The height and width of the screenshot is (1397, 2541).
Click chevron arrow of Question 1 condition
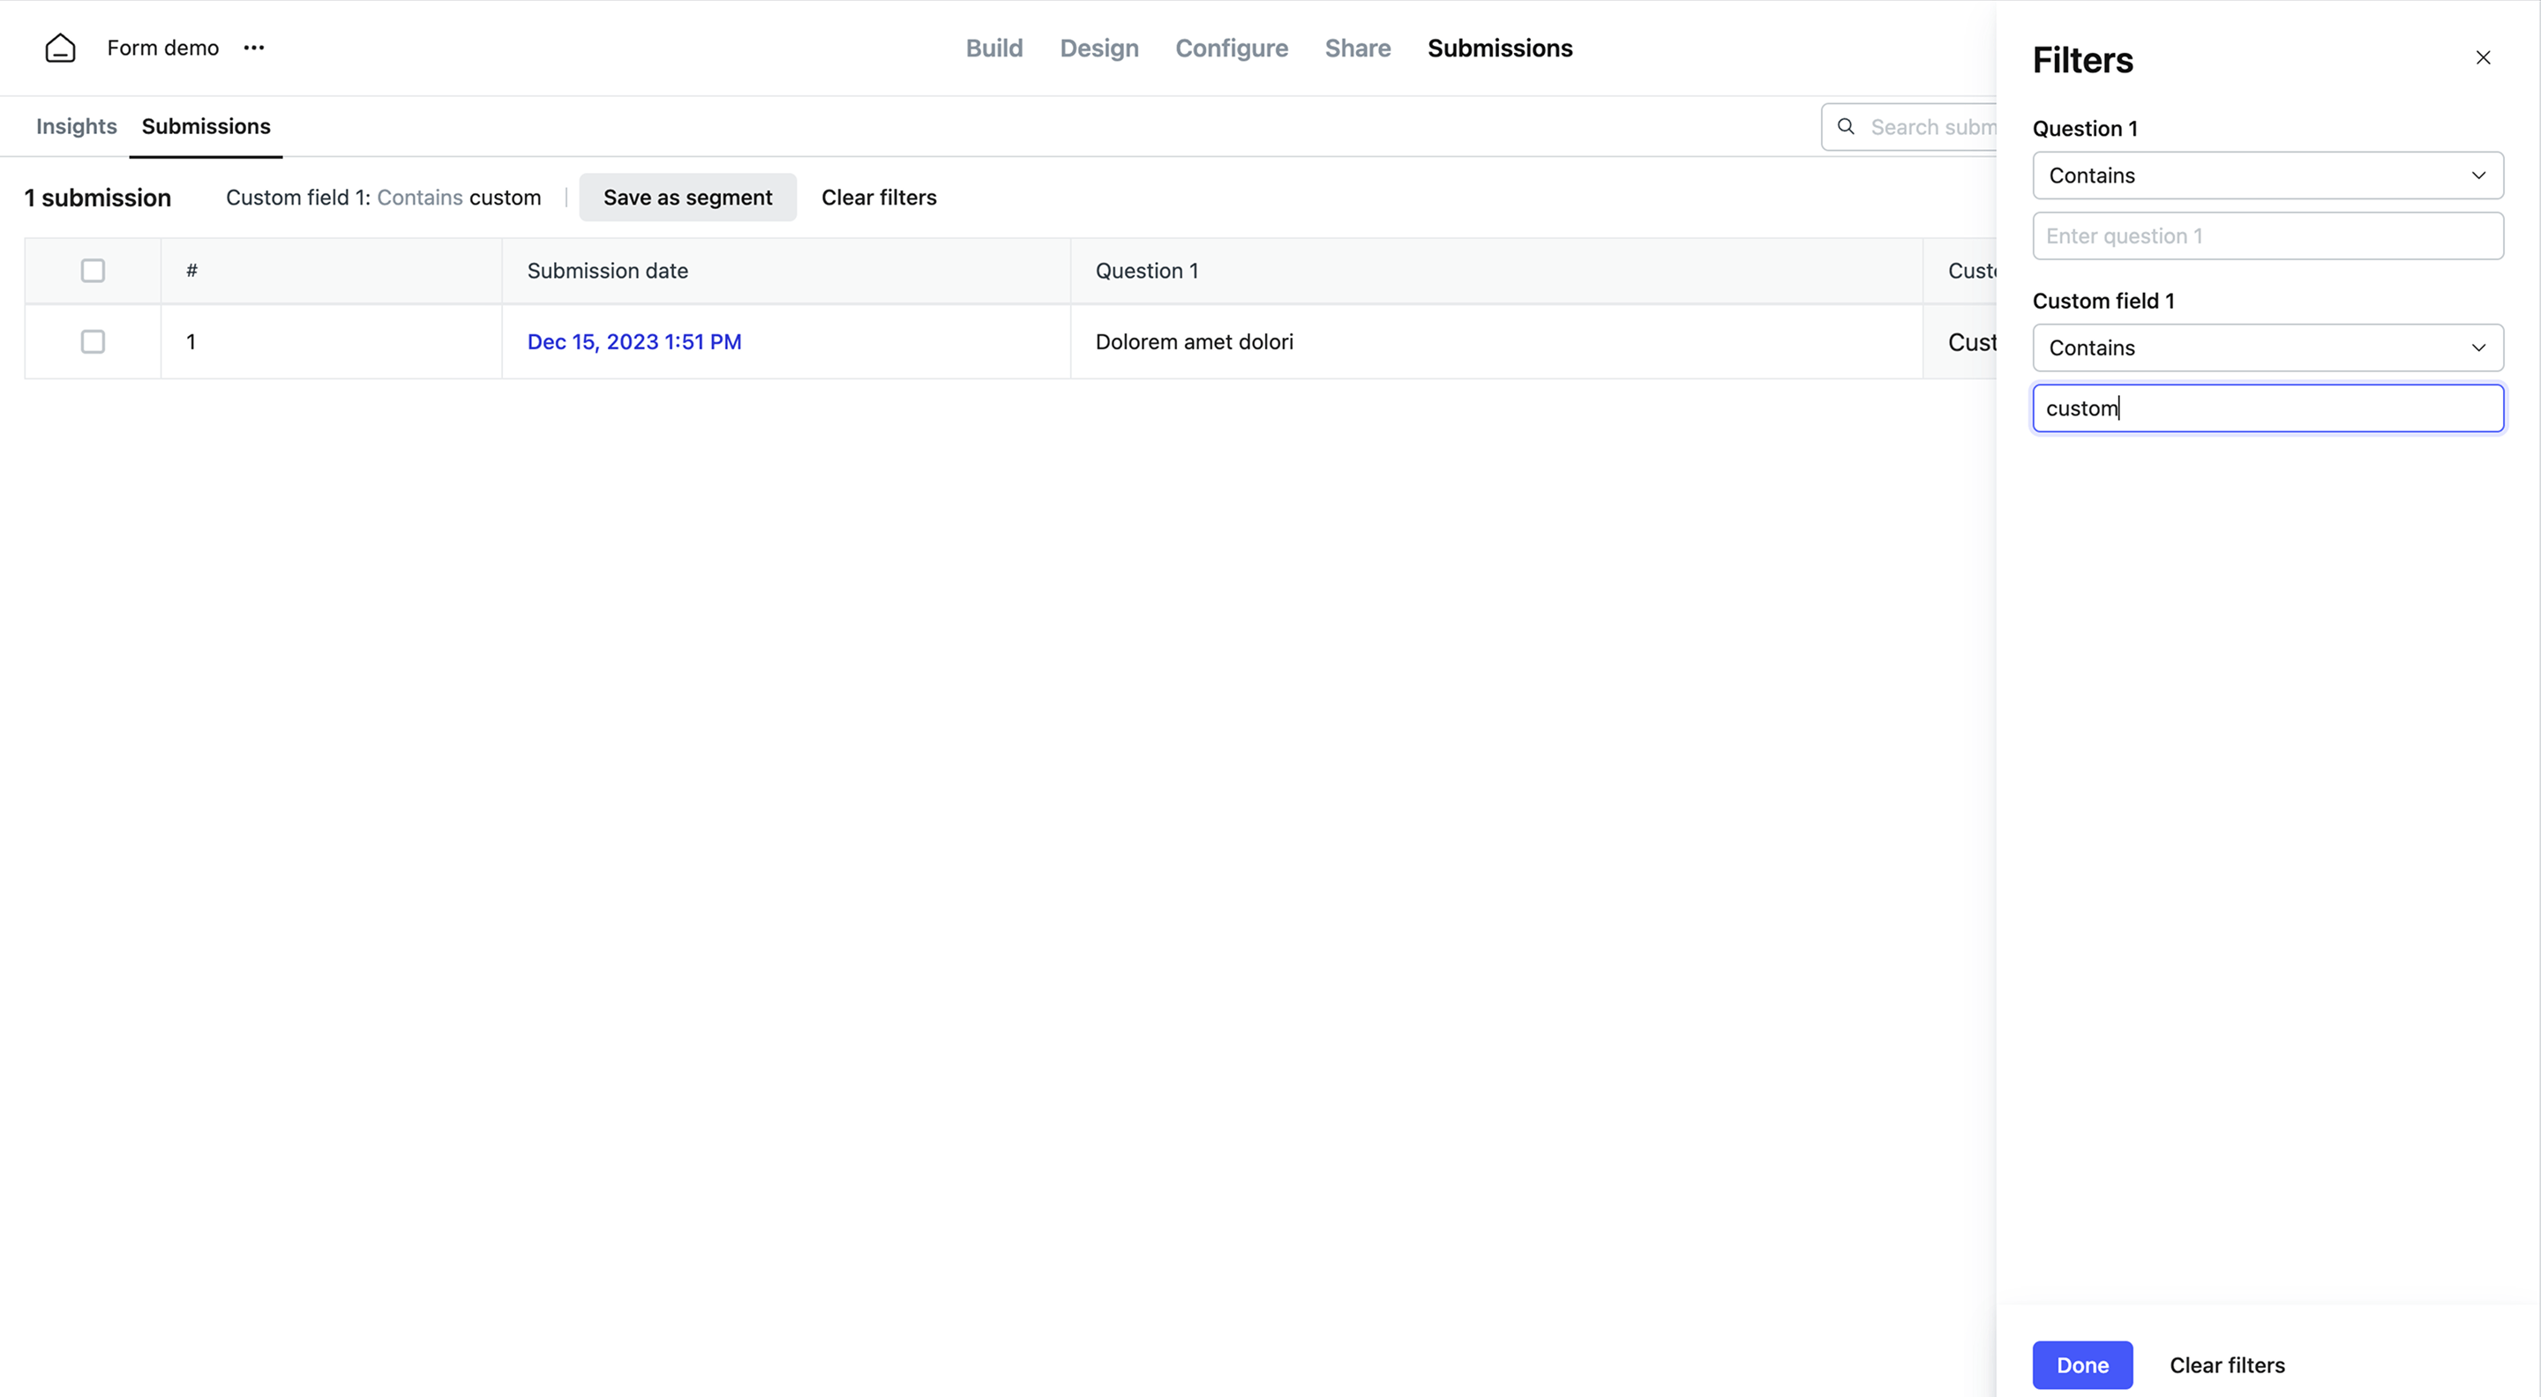tap(2477, 176)
